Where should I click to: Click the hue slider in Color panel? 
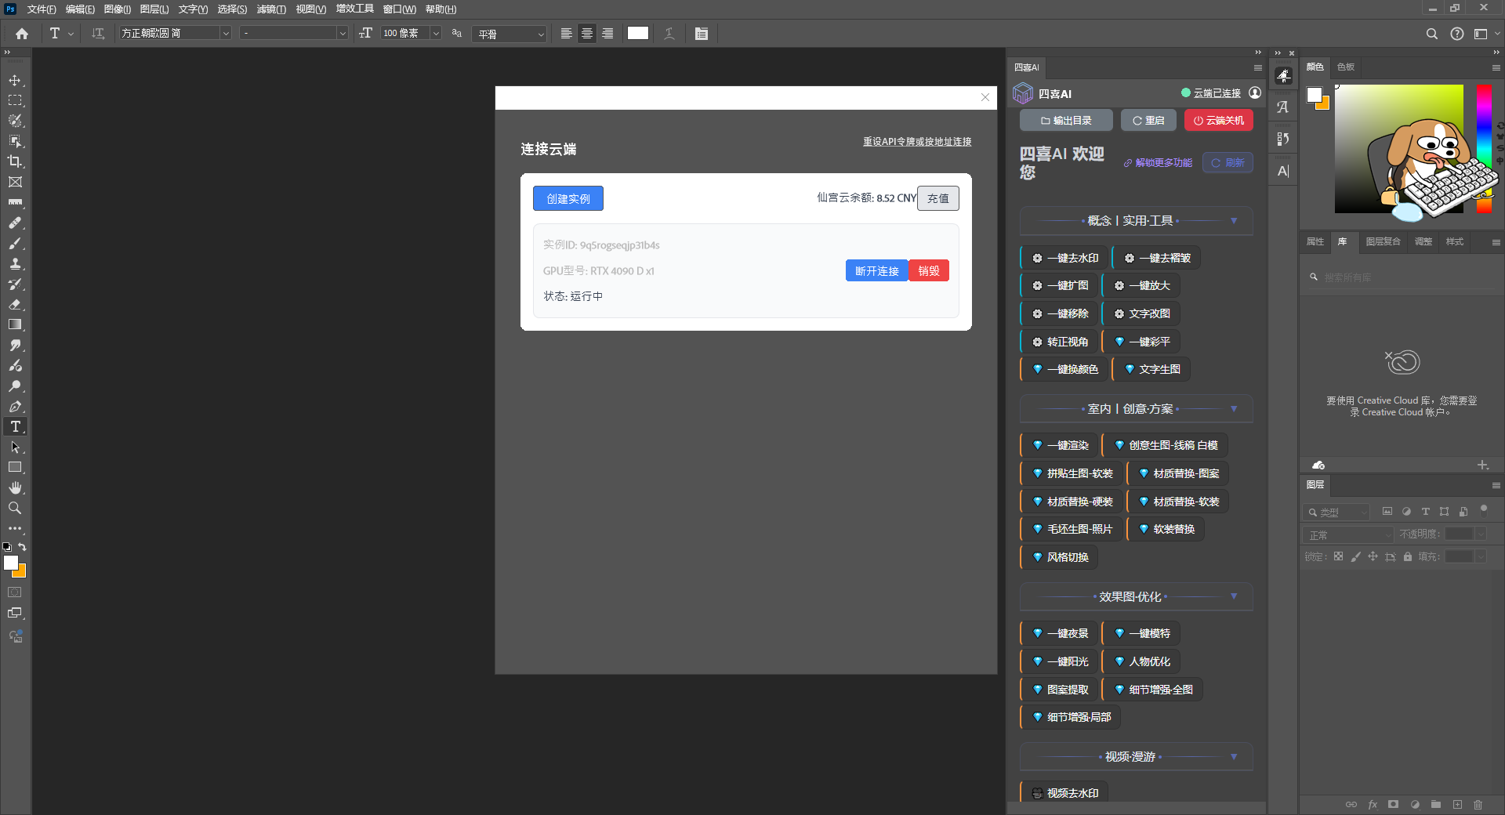(x=1484, y=149)
